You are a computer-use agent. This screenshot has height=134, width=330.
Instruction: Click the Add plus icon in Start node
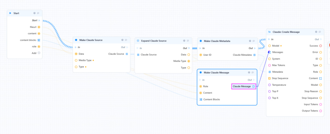(x=39, y=53)
